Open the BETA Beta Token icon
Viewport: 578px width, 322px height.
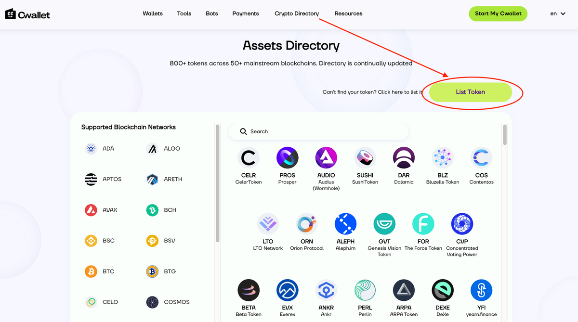pyautogui.click(x=249, y=290)
